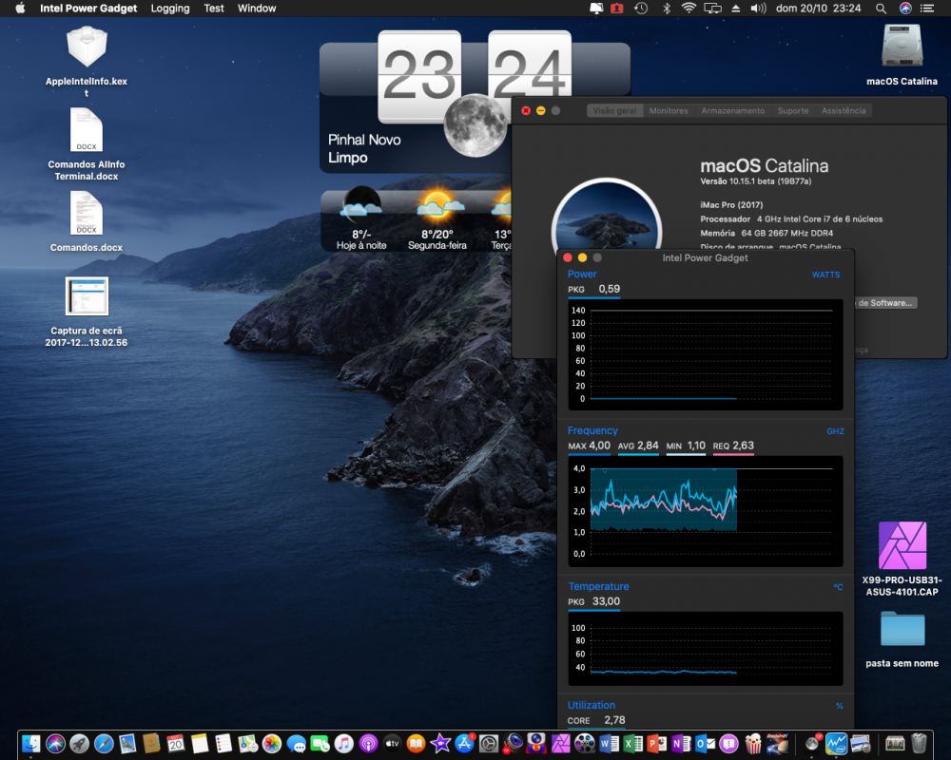Select pasta sem nome folder

point(902,638)
